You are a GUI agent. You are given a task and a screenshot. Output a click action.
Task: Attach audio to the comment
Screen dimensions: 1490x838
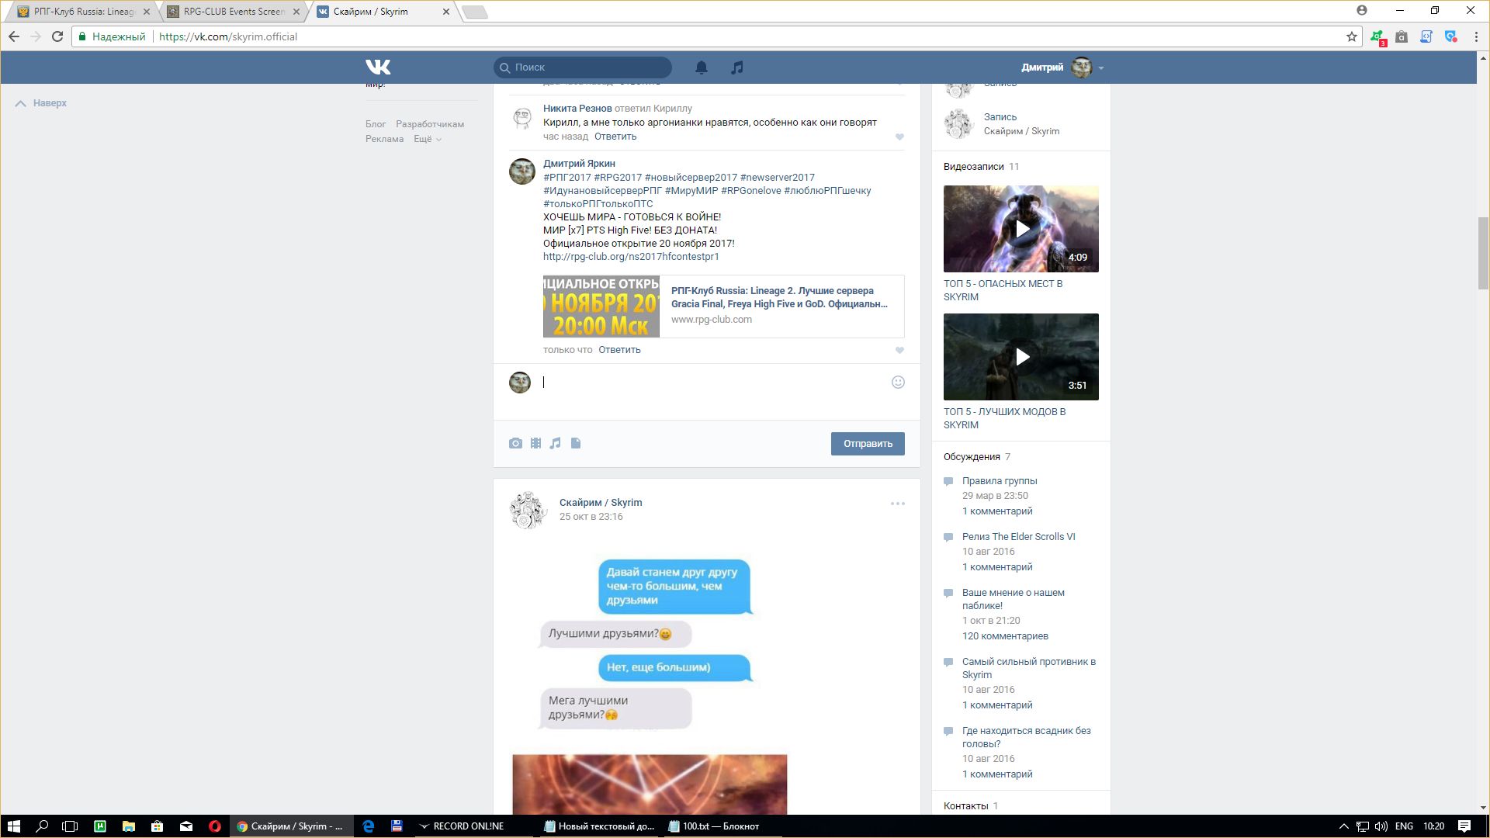[555, 443]
